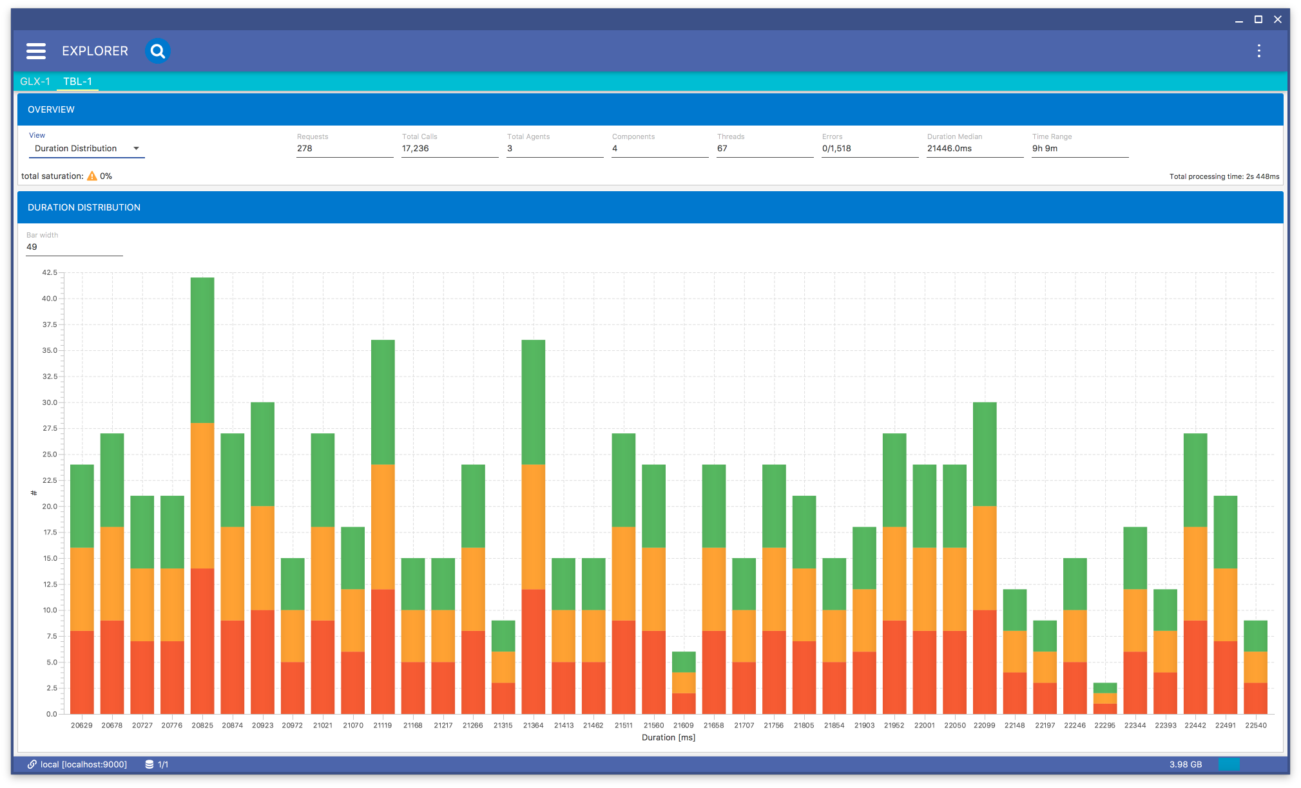Click the 3.98 GB memory label
The image size is (1301, 788).
(1186, 764)
